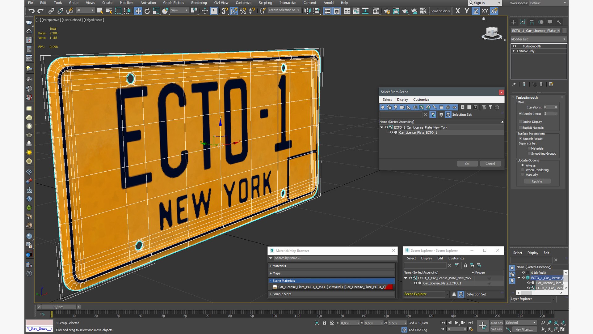Open the Utilities panel wrench icon

pyautogui.click(x=559, y=22)
